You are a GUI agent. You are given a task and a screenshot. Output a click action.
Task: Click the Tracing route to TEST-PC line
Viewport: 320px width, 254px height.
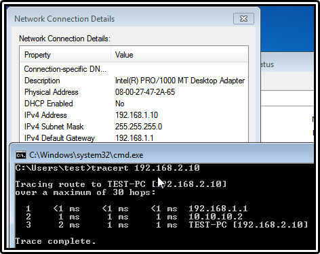(121, 184)
